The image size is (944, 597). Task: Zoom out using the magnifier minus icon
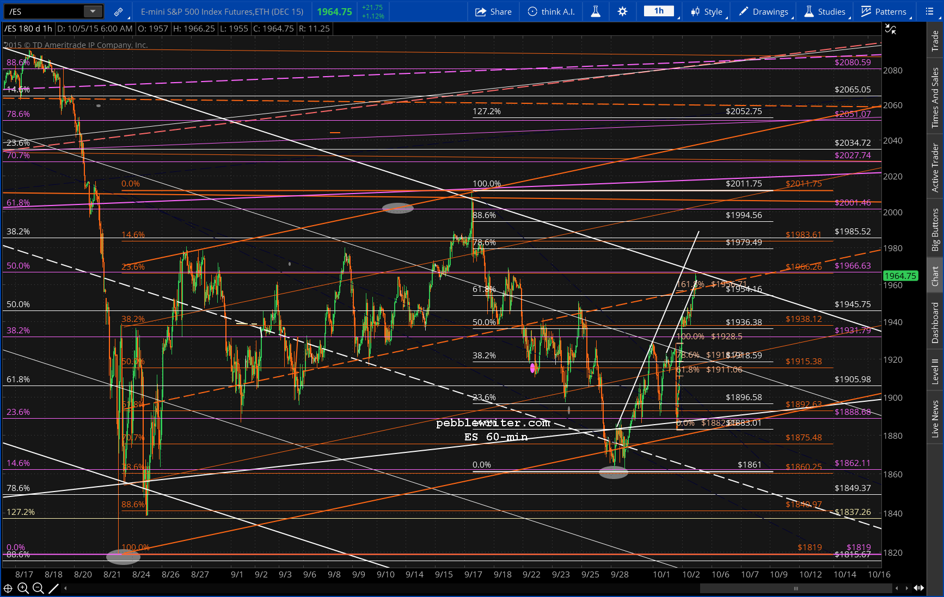(38, 588)
